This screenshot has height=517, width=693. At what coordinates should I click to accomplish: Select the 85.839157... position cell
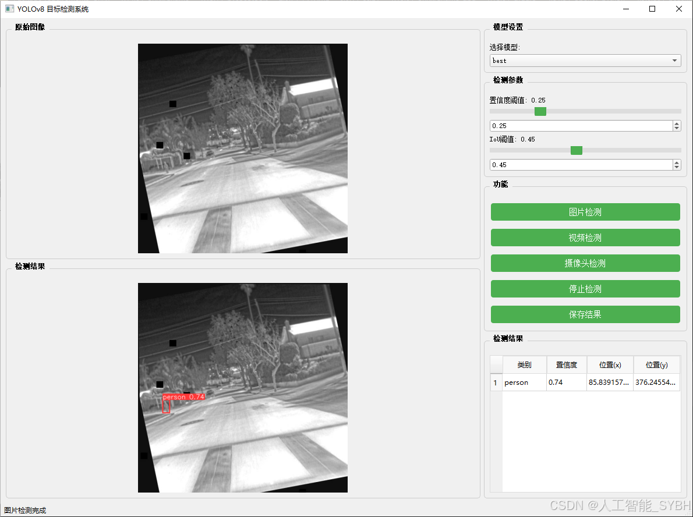click(610, 383)
